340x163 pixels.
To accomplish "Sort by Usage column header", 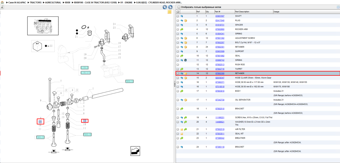I will click(306, 12).
